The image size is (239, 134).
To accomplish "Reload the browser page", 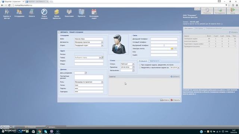I will tap(9, 5).
